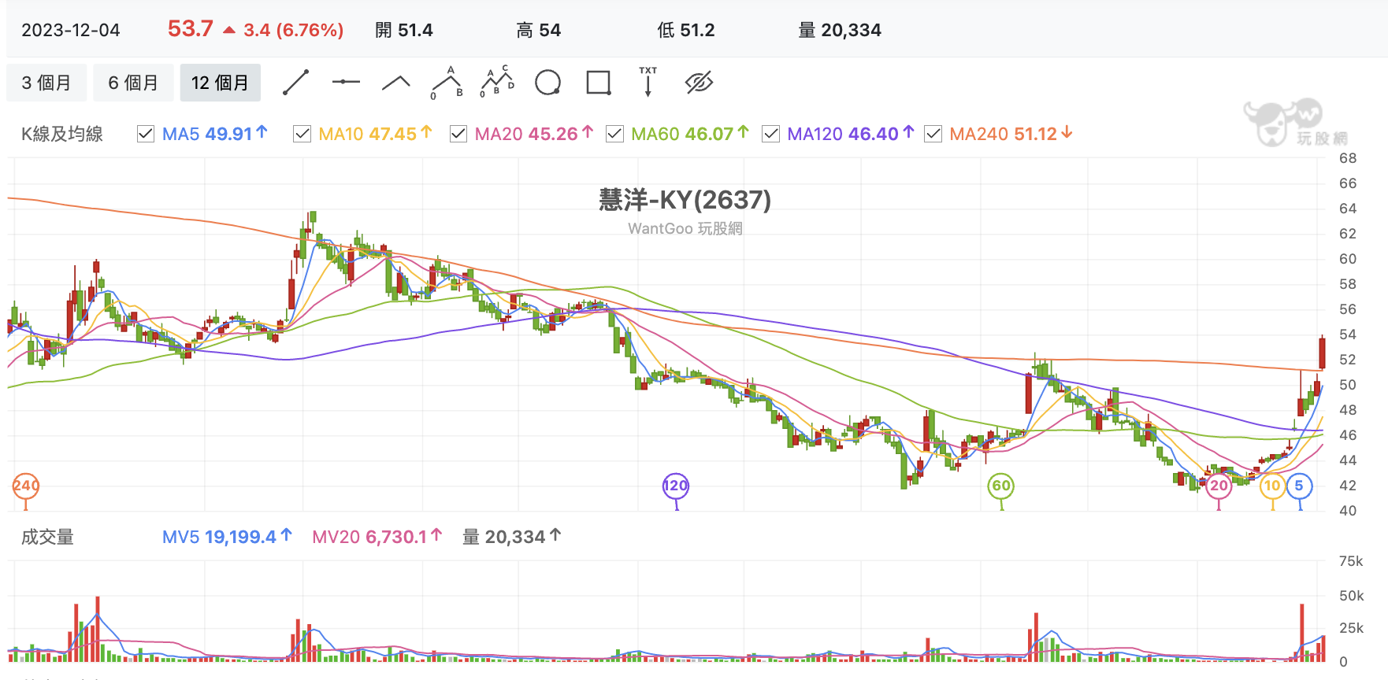1388x680 pixels.
Task: Click the chart title 慧洋-KY(2637)
Action: 685,200
